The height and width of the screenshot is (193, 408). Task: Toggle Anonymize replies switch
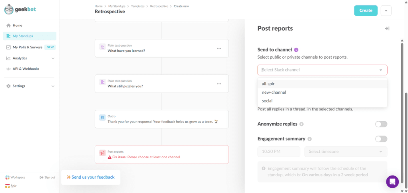pos(381,124)
